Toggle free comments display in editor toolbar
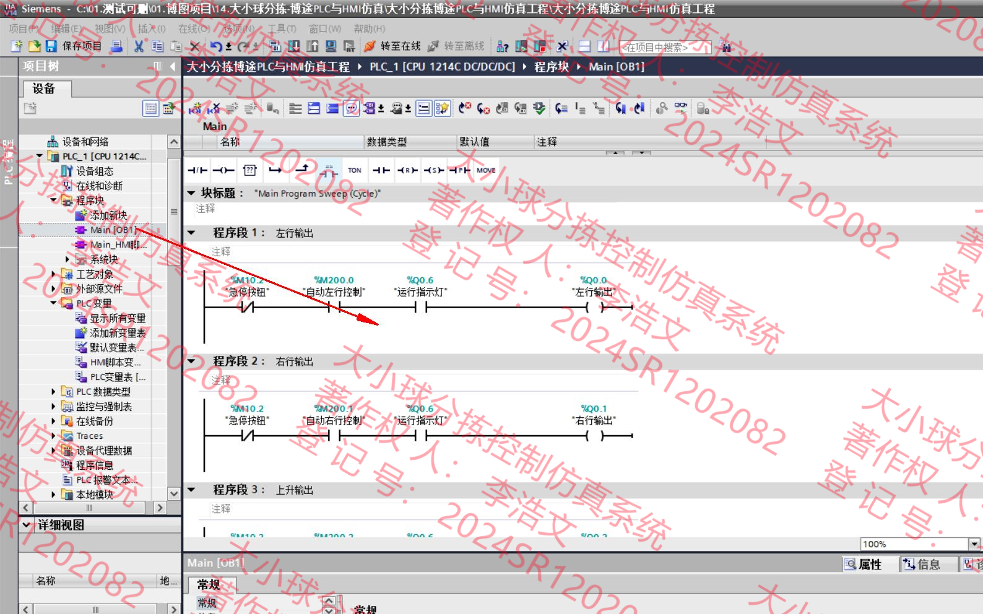Viewport: 983px width, 614px height. point(351,109)
